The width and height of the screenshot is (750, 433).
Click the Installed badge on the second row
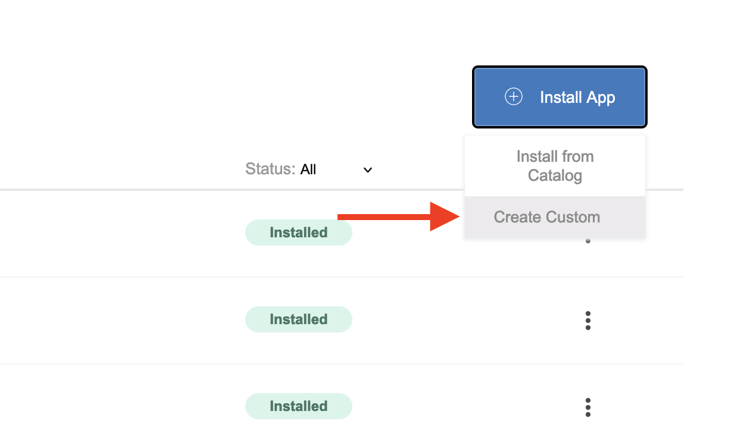coord(299,319)
